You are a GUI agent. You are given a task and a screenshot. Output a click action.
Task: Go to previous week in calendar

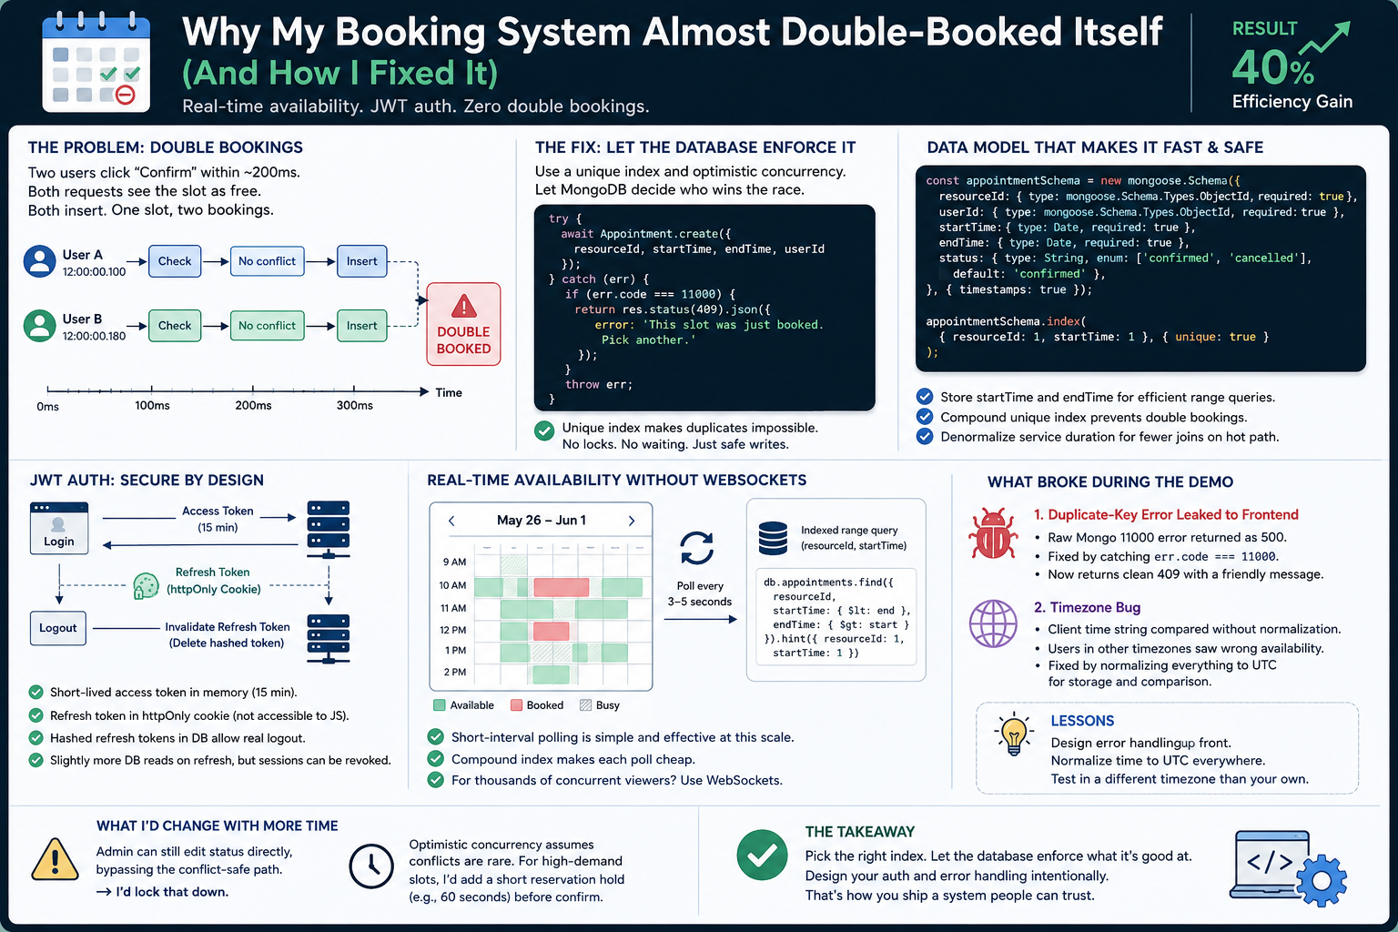pyautogui.click(x=451, y=521)
